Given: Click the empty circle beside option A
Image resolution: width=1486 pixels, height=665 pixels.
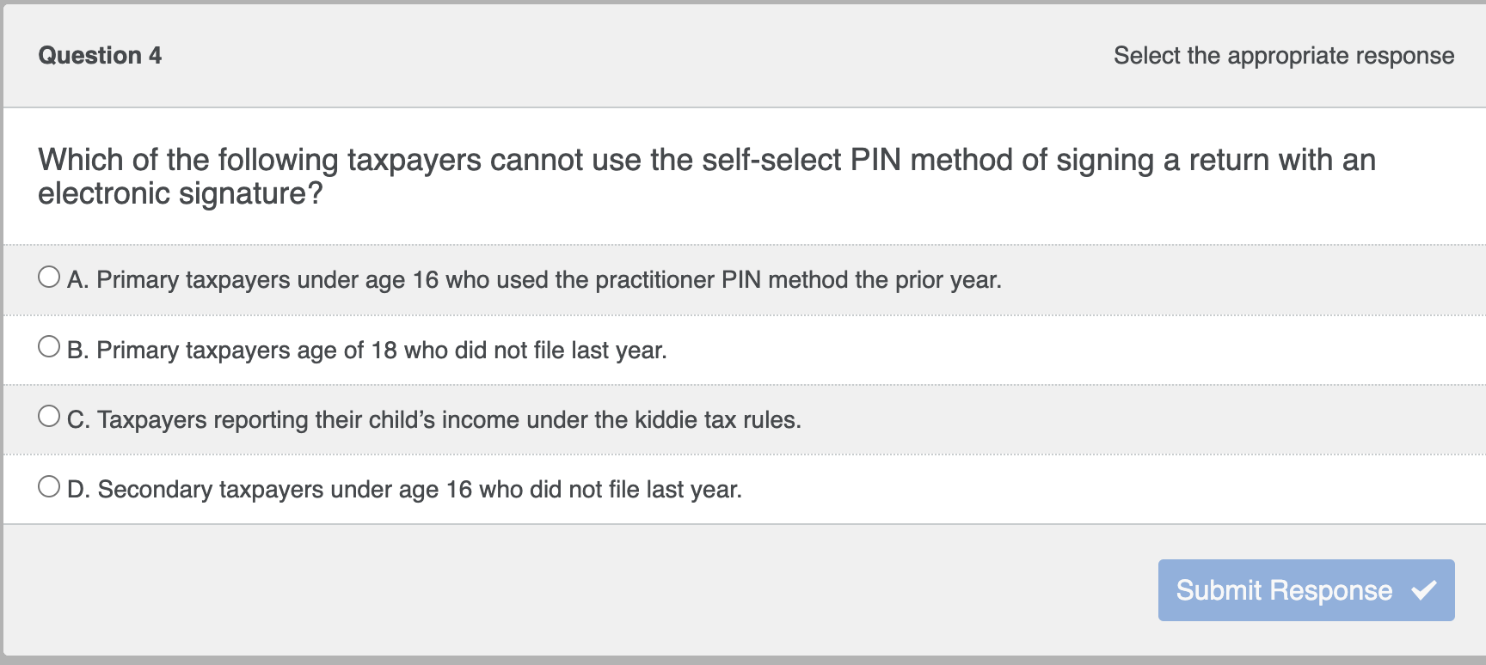Looking at the screenshot, I should [49, 275].
